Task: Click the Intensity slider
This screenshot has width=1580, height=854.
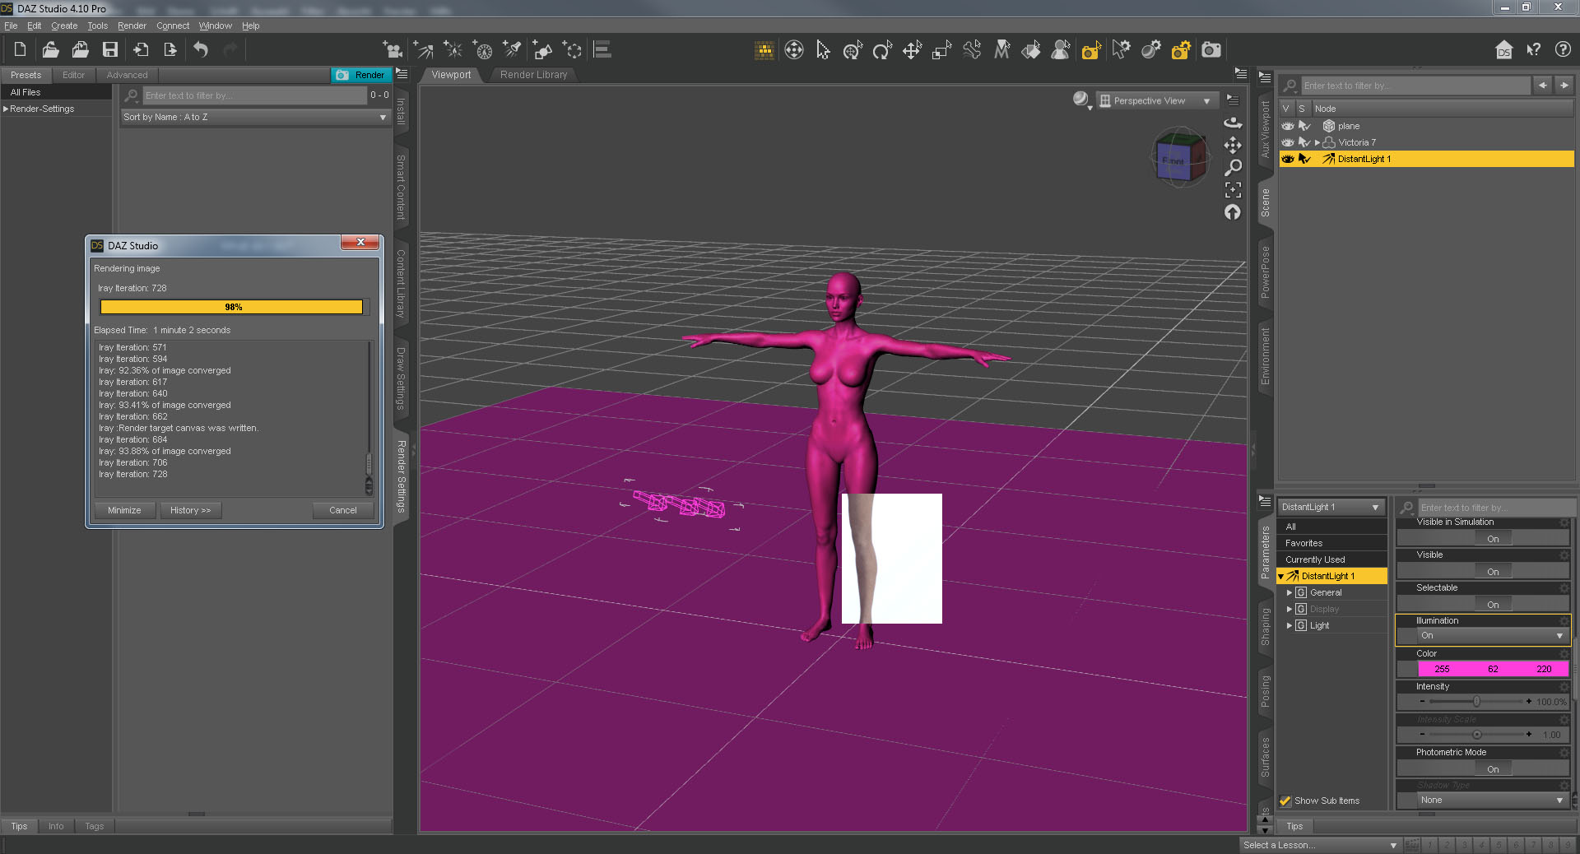Action: click(1477, 702)
